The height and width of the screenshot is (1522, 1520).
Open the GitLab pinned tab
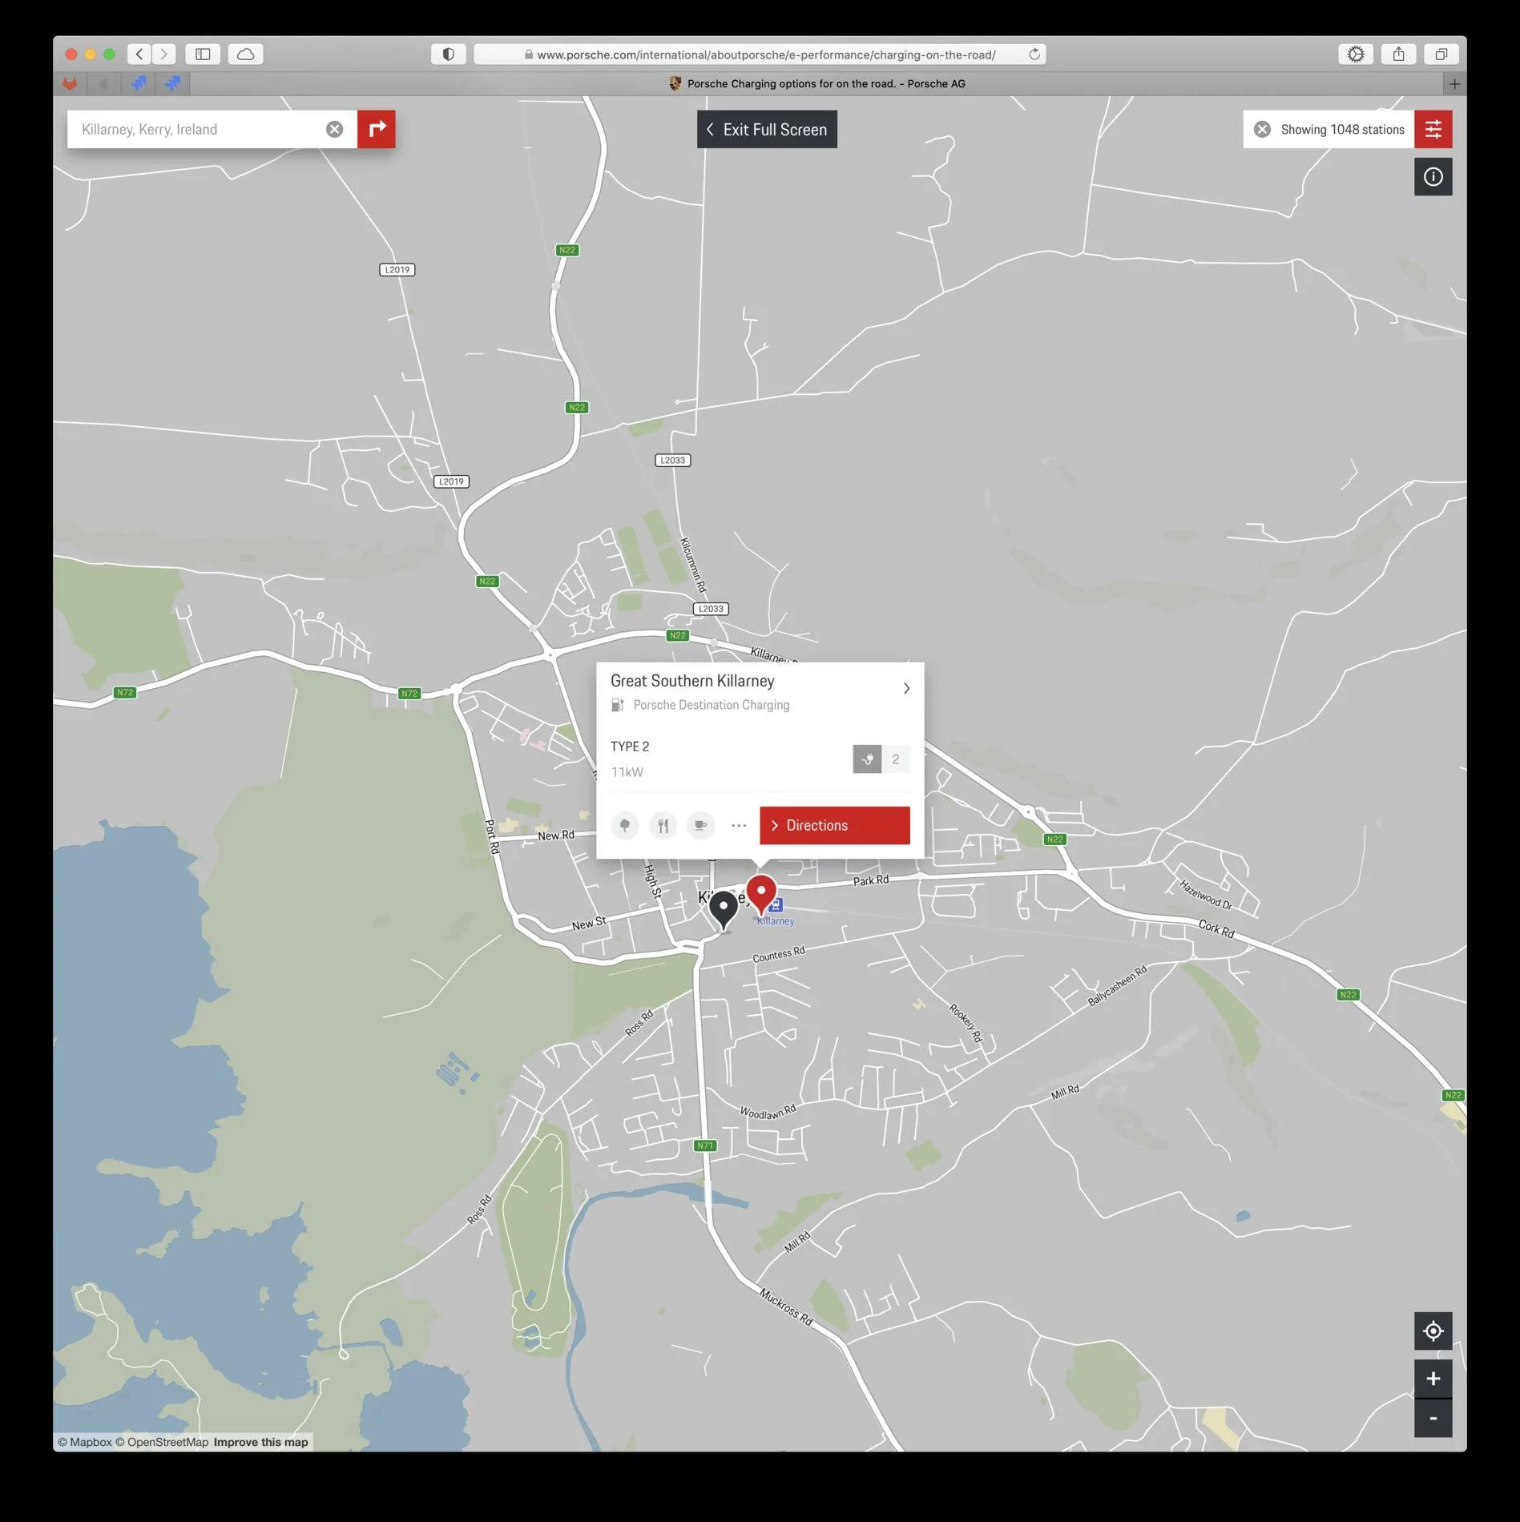(71, 83)
